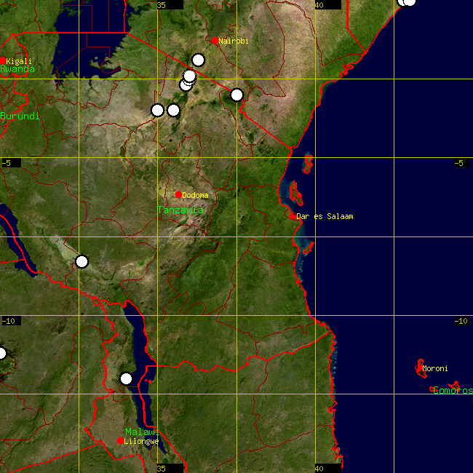
Task: Click the red Dodoma city dot
Action: point(178,194)
